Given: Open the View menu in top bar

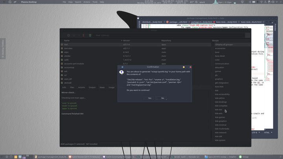Looking at the screenshot, I should click(70, 2).
